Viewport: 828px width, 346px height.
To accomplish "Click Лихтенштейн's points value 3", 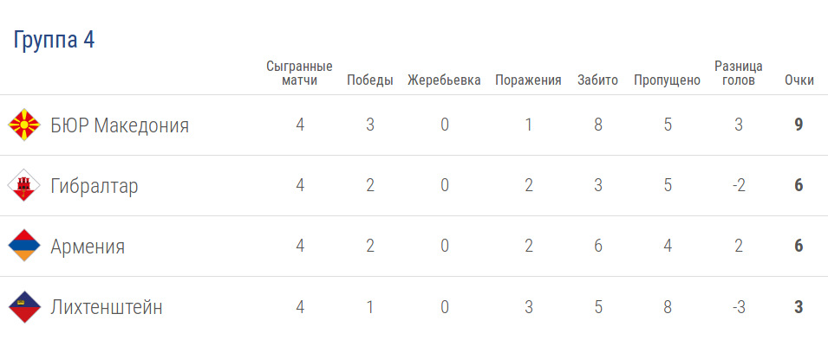I will pyautogui.click(x=799, y=306).
